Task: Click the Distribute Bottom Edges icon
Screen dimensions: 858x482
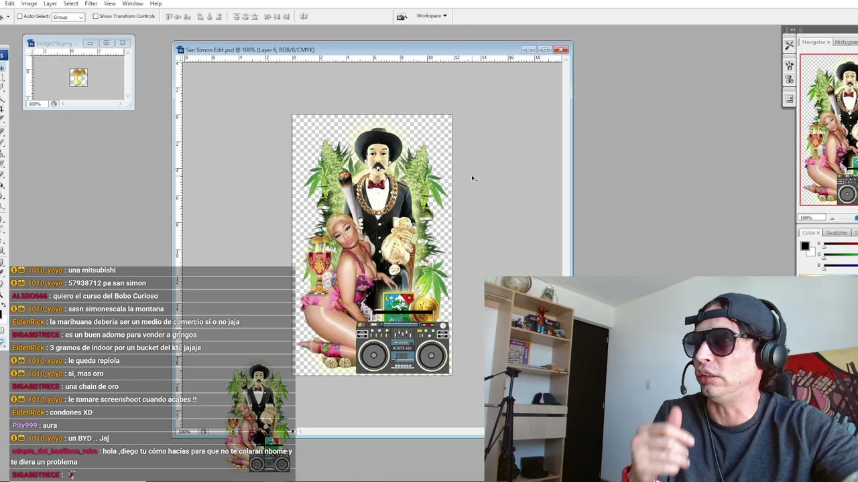Action: [x=255, y=16]
